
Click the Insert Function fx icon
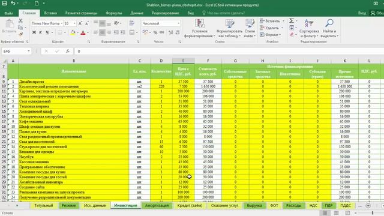pyautogui.click(x=68, y=51)
